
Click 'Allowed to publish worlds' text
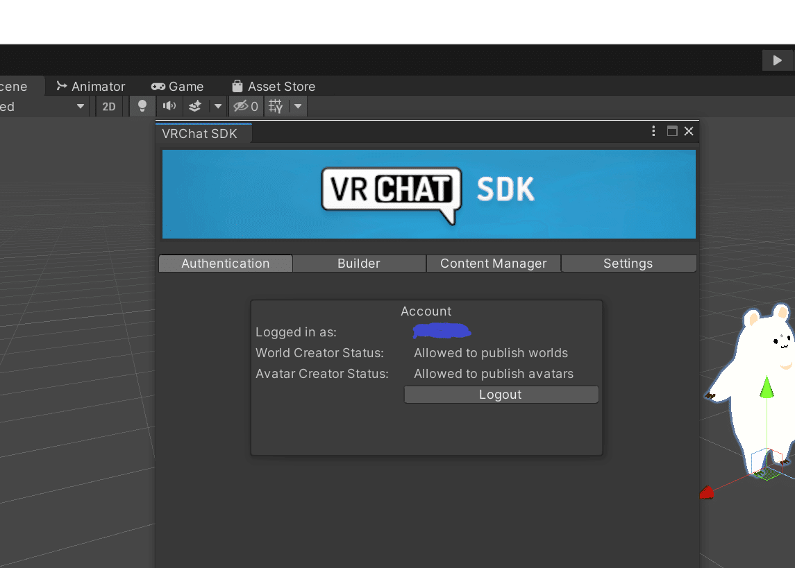coord(491,353)
